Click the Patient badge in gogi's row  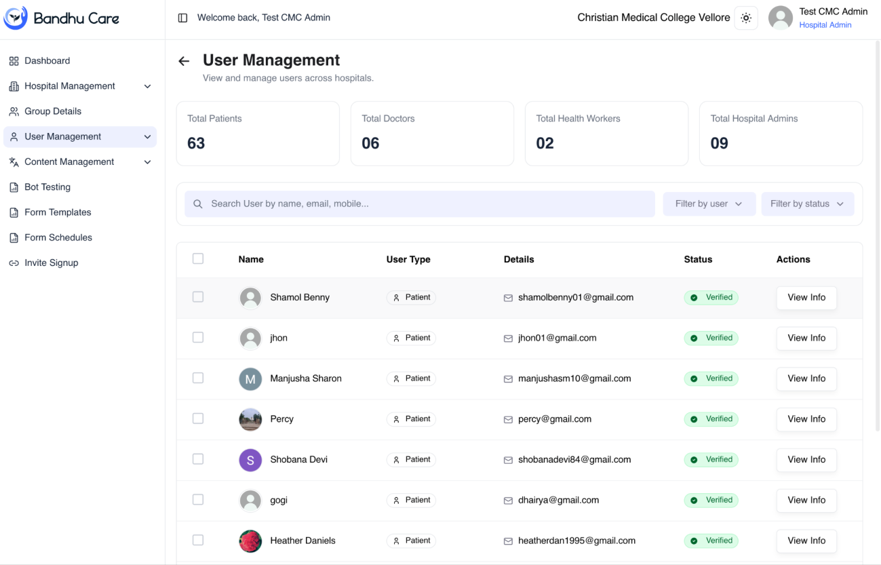(411, 500)
